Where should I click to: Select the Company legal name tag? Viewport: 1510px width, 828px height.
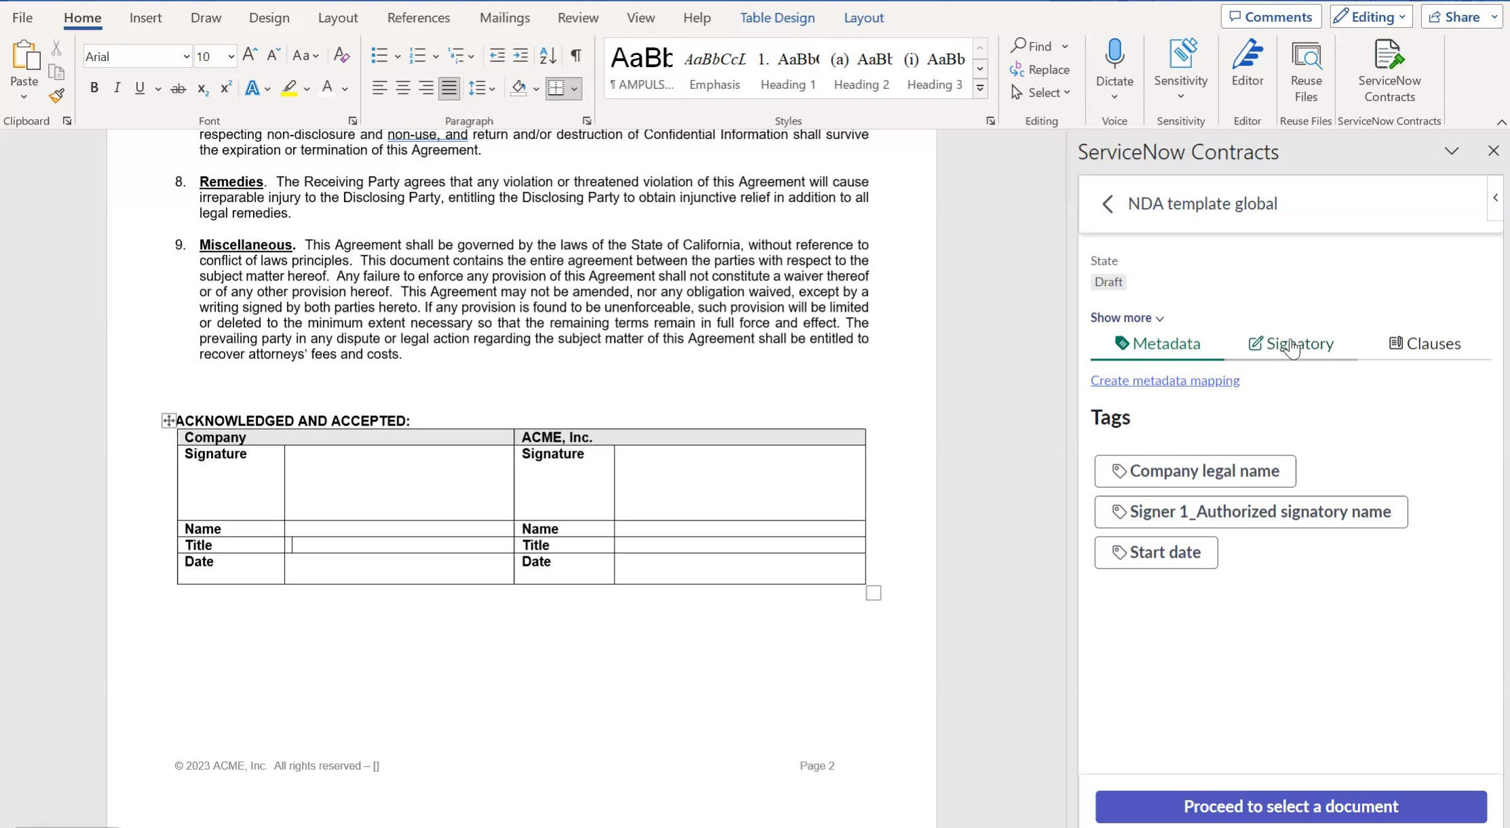point(1195,470)
